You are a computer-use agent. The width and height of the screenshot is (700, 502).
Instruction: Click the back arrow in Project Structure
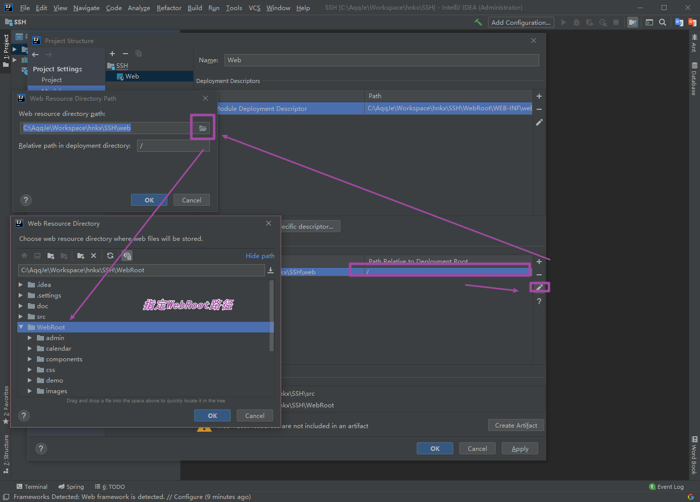click(x=35, y=55)
